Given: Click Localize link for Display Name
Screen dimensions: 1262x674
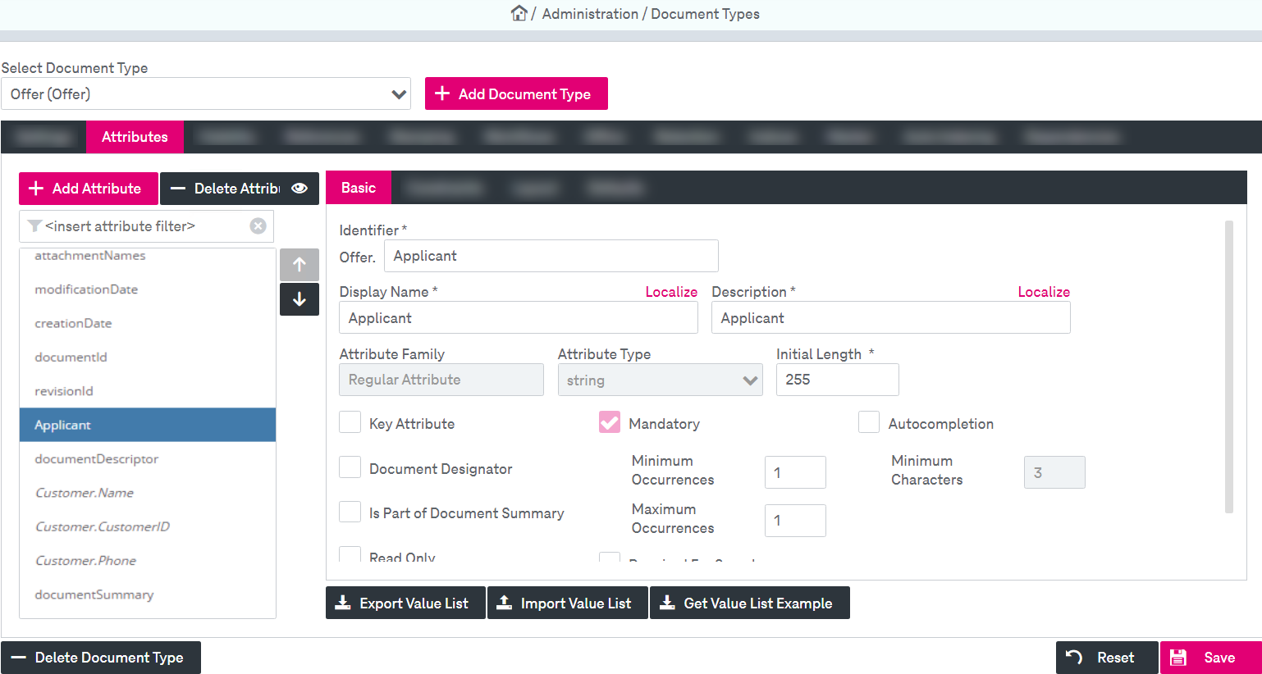Looking at the screenshot, I should coord(670,292).
